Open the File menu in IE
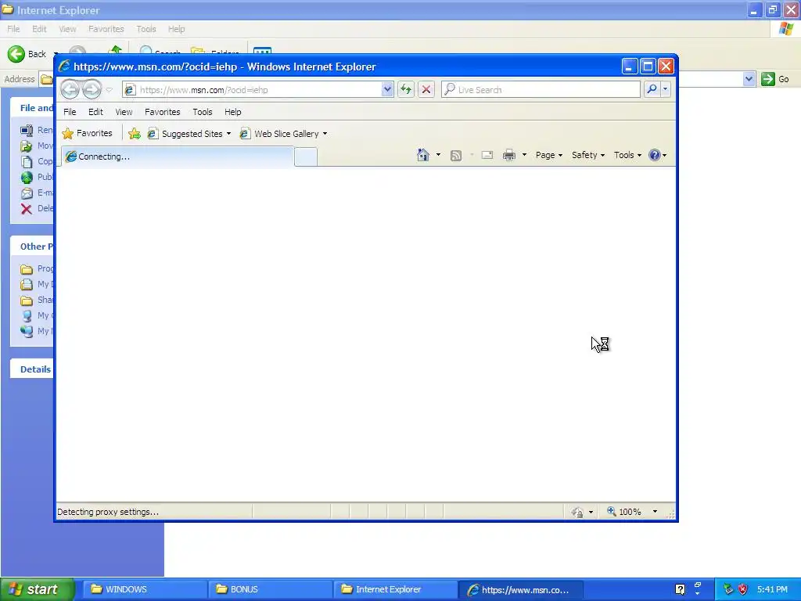Screen dimensions: 801x601 [x=70, y=112]
